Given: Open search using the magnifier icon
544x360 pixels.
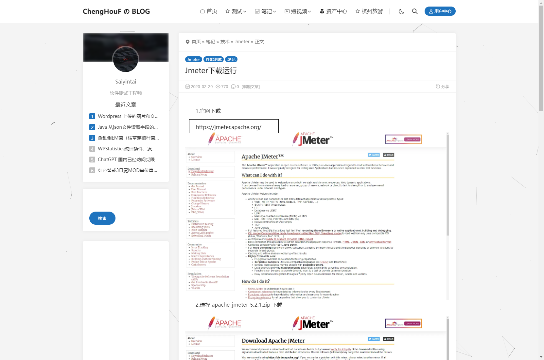Looking at the screenshot, I should tap(415, 11).
